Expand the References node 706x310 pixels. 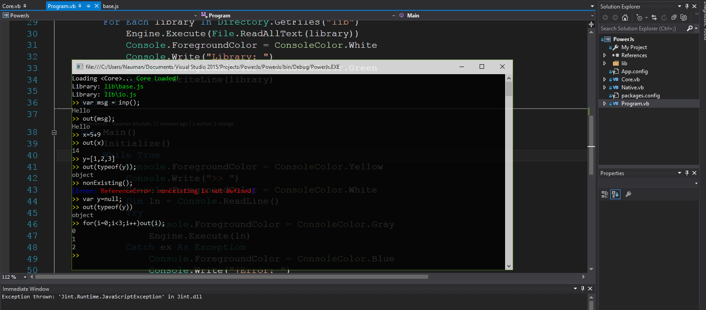click(604, 55)
